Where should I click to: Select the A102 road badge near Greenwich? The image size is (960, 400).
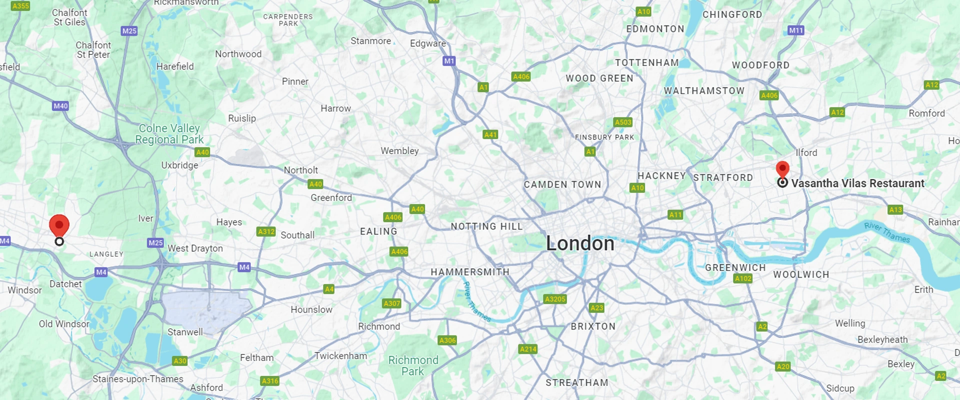coord(743,278)
